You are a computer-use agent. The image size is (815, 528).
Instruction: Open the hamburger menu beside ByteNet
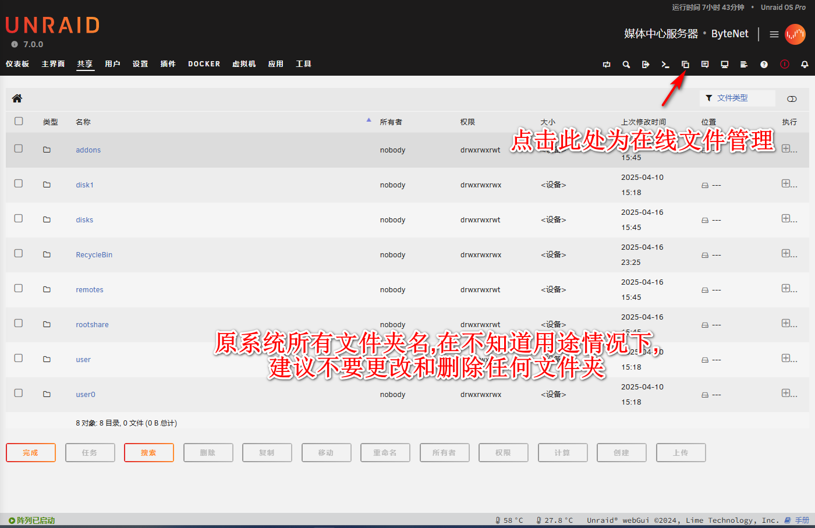coord(774,34)
